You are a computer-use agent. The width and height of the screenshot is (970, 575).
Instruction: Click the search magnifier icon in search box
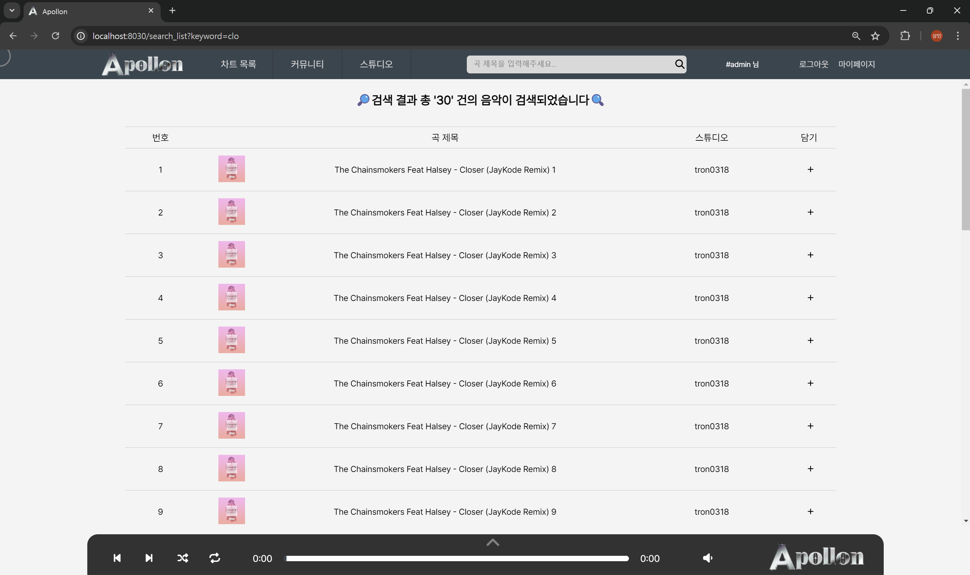pos(679,64)
